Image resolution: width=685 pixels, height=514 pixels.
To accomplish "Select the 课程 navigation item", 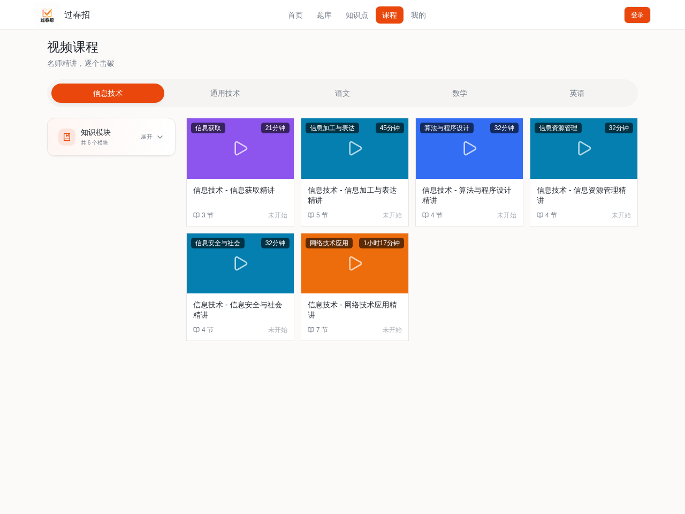I will pyautogui.click(x=390, y=15).
